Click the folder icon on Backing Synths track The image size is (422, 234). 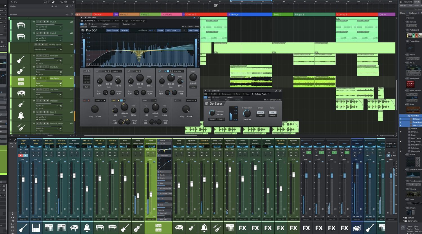coord(72,44)
